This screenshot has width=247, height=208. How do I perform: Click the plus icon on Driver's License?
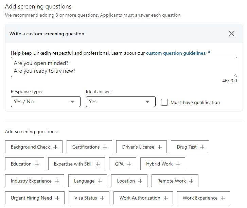[160, 147]
